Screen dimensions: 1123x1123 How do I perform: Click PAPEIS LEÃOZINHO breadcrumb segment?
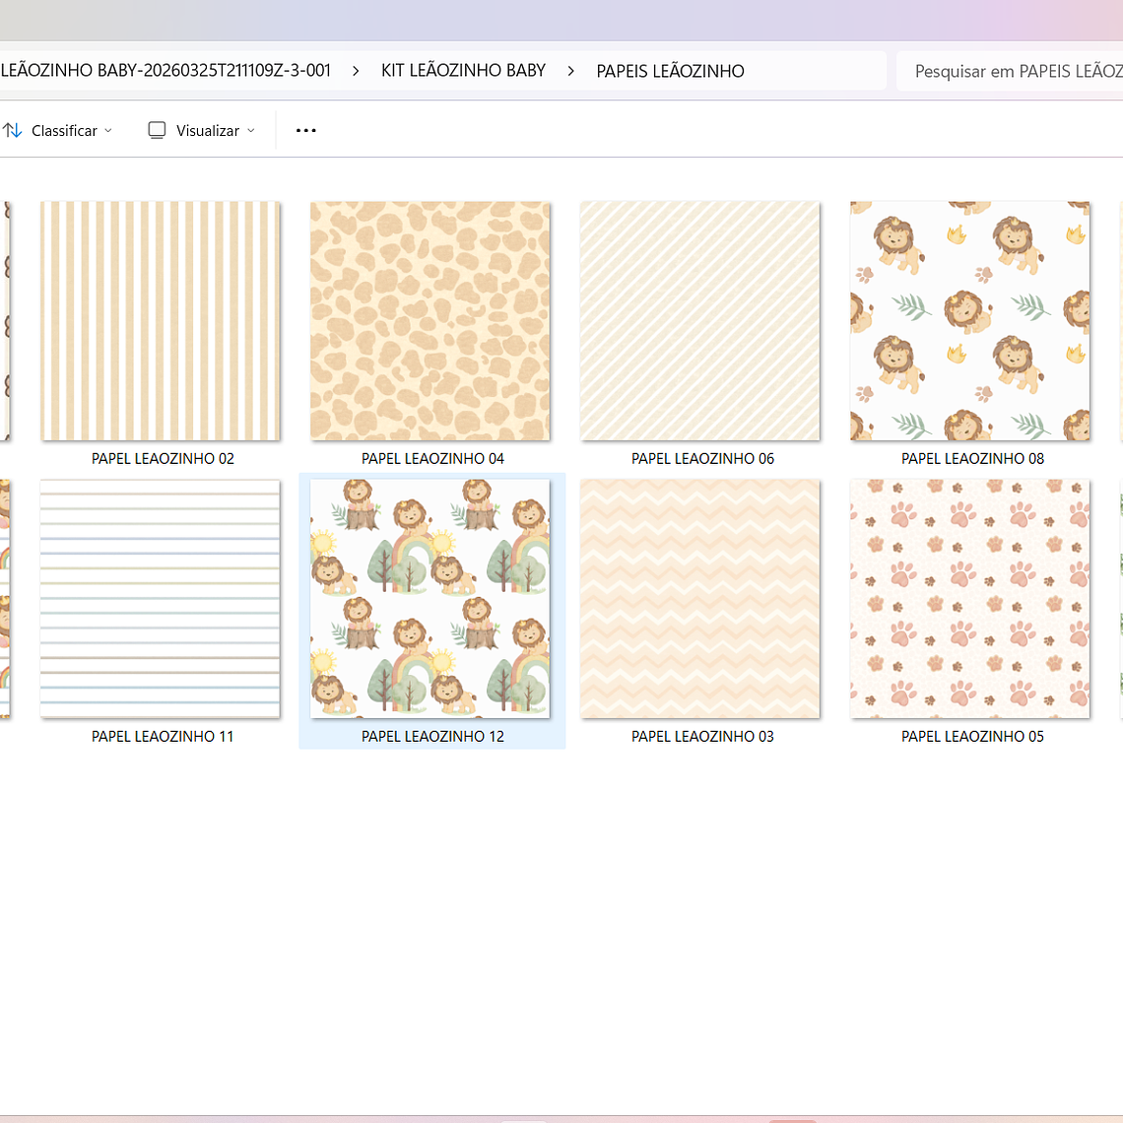point(670,71)
